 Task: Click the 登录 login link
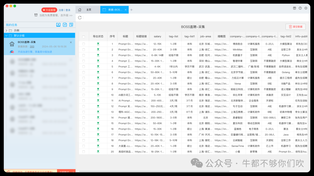[68, 10]
